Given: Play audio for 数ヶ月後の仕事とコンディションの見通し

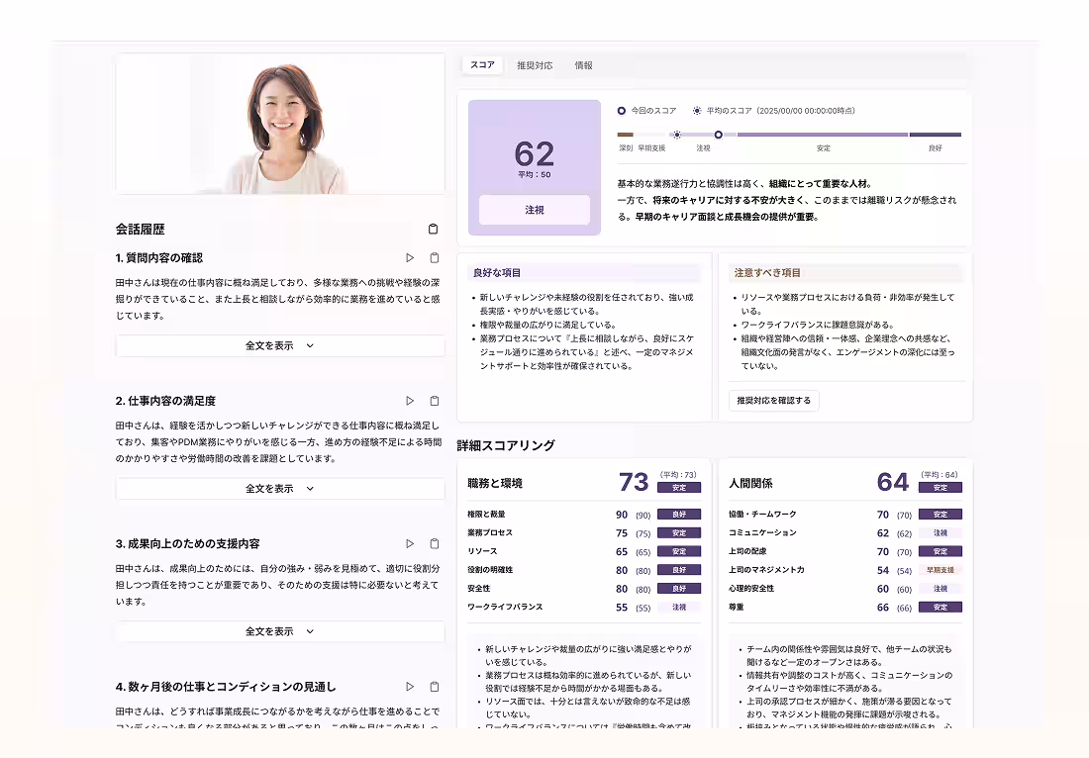Looking at the screenshot, I should point(409,686).
